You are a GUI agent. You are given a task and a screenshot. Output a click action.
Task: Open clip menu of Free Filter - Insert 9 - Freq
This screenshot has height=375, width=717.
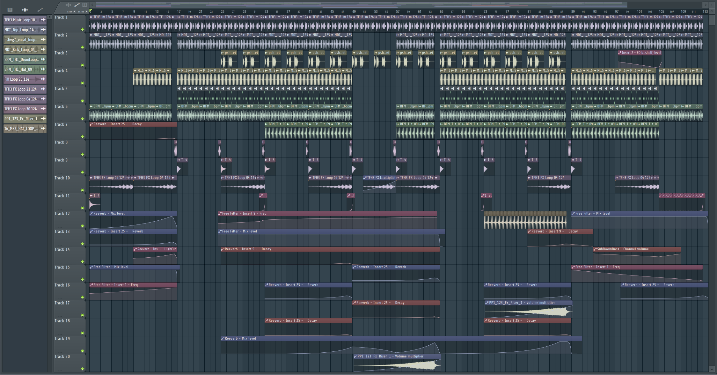220,214
